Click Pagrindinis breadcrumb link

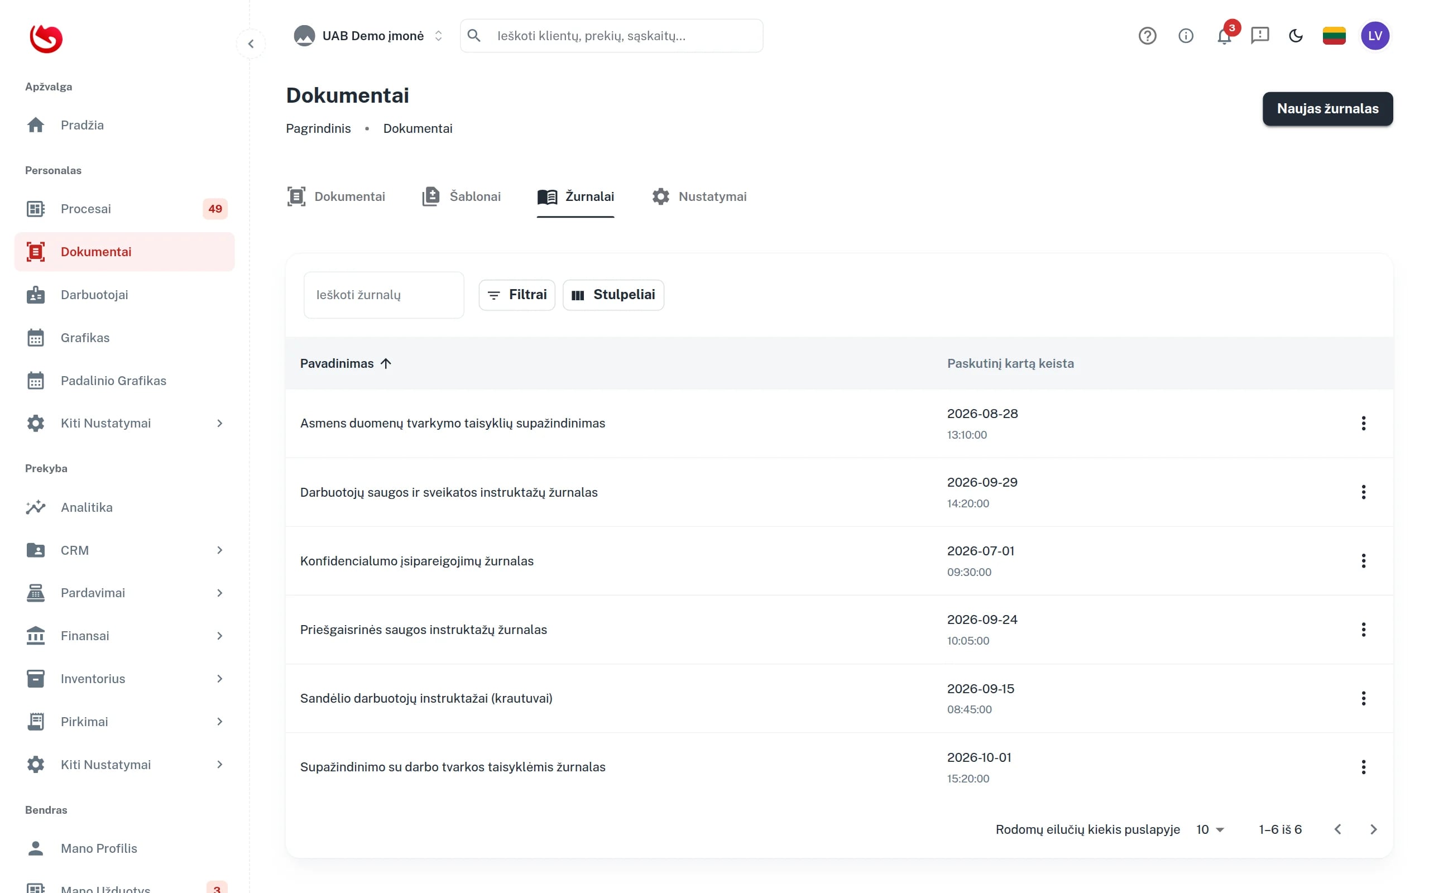318,129
